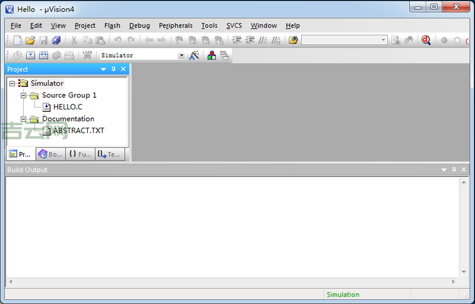Image resolution: width=475 pixels, height=304 pixels.
Task: Click the Build Output horizontal scrollbar track
Action: click(x=232, y=282)
